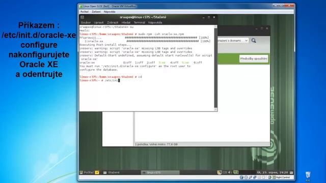Screen dimensions: 326x183
Task: Click VirtualBox display status icon
Action: 264,177
